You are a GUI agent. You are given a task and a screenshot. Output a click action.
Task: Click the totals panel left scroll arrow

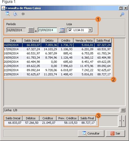[120, 121]
